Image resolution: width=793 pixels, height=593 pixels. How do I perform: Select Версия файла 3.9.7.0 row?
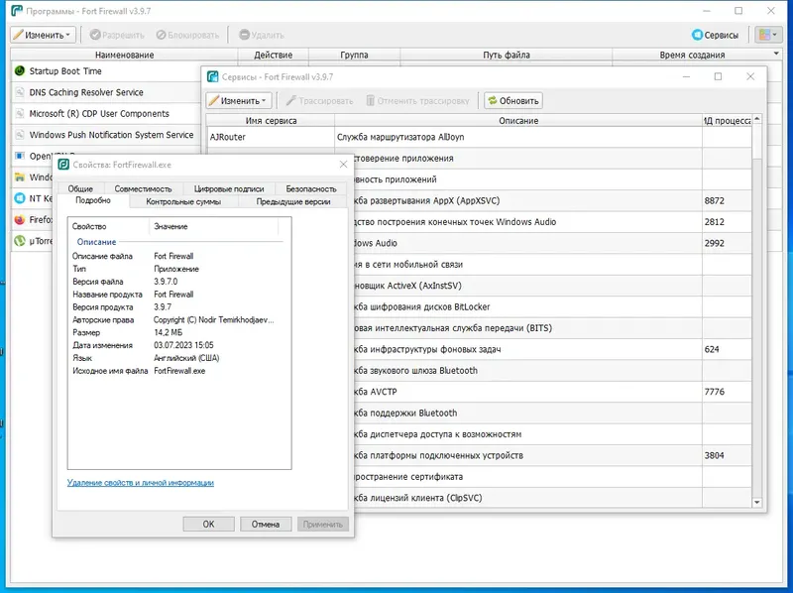(x=179, y=282)
